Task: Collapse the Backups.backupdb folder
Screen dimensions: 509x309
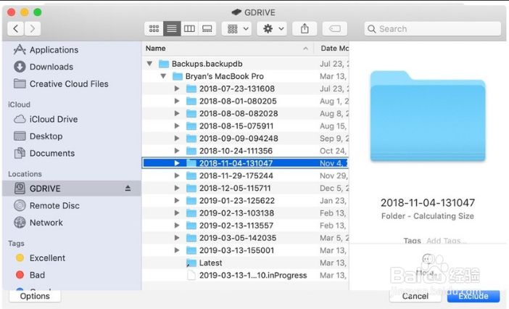Action: (x=149, y=64)
